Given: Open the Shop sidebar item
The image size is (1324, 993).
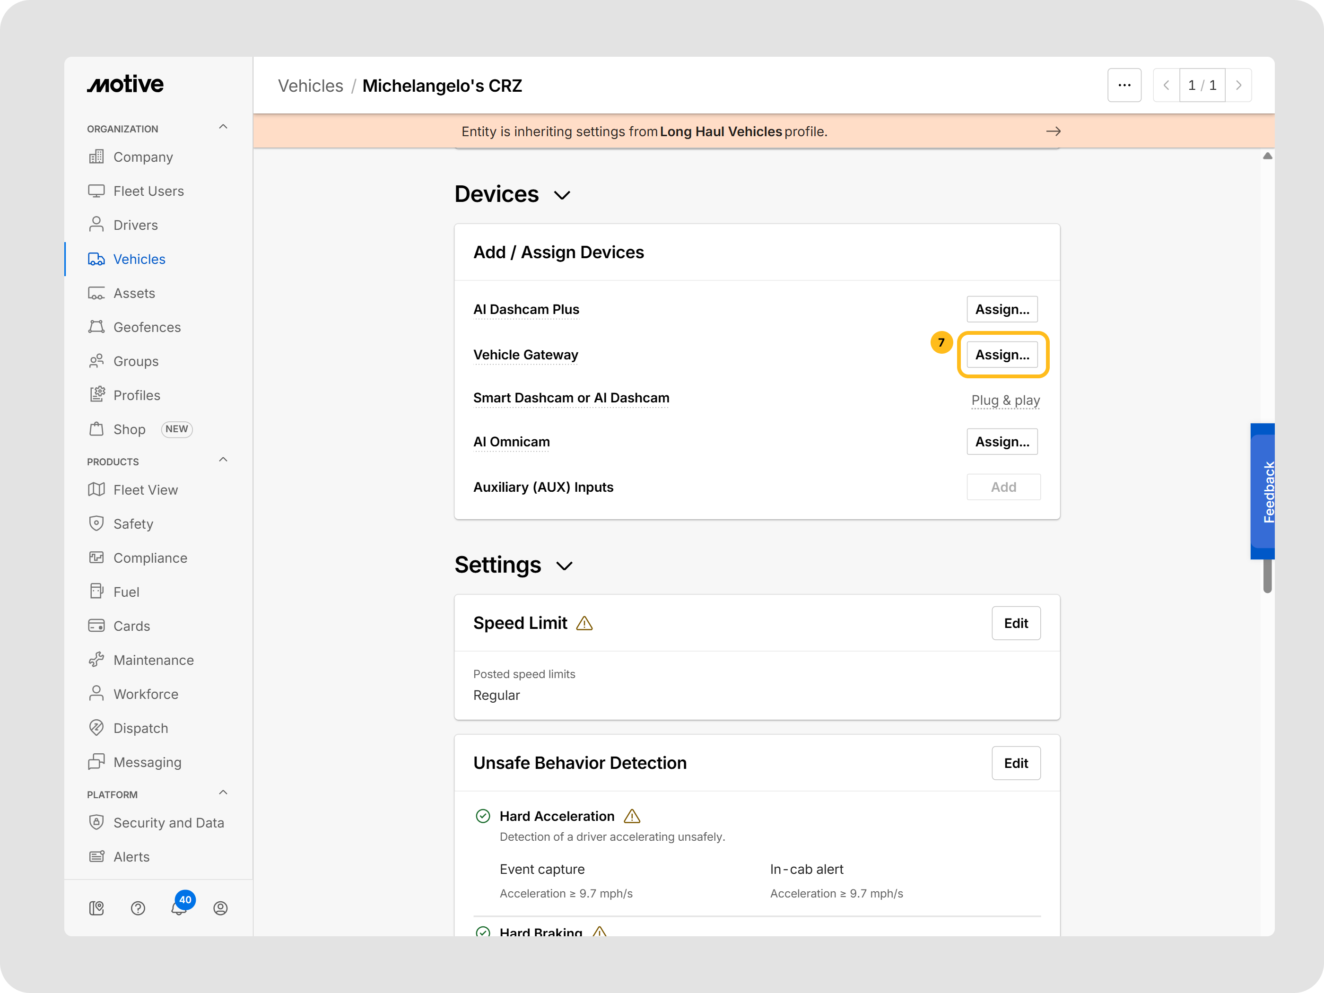Looking at the screenshot, I should 129,429.
